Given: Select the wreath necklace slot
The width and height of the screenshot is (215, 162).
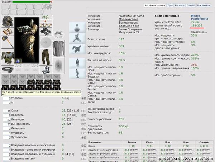Looking at the screenshot, I should point(59,34).
